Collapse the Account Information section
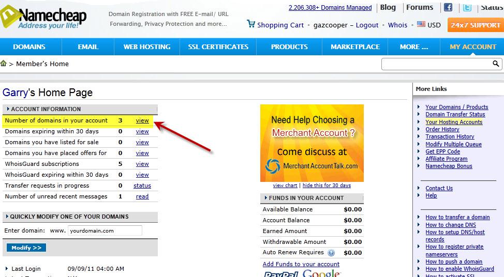 [7, 109]
